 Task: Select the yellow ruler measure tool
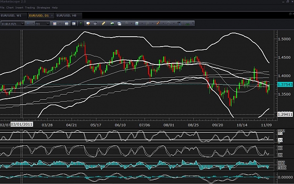coord(103,24)
